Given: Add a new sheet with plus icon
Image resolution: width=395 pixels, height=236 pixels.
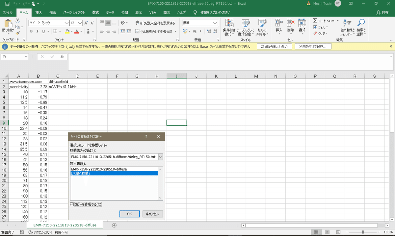Looking at the screenshot, I should click(114, 225).
